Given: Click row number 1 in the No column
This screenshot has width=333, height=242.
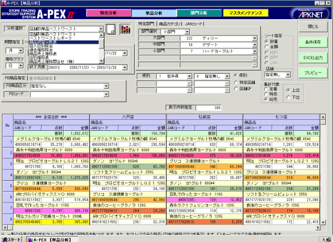Looking at the screenshot, I should (8, 142).
